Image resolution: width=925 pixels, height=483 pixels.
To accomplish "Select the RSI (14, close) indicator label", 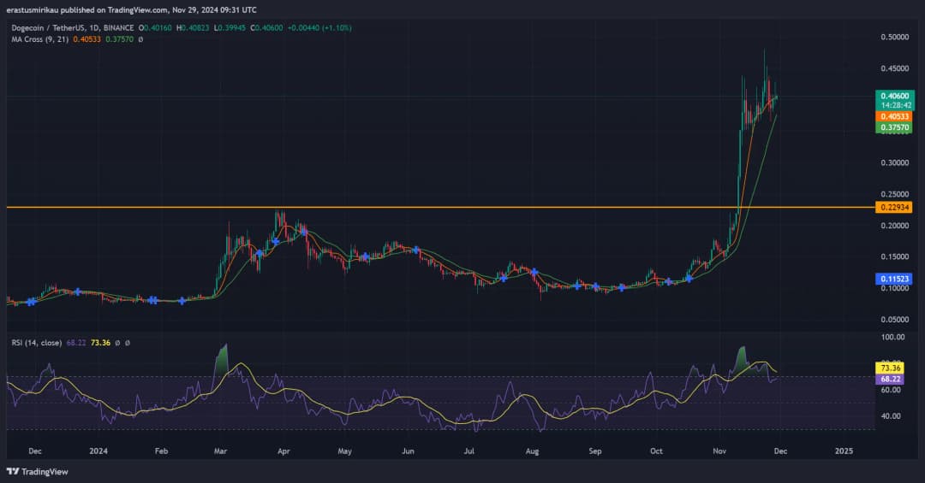I will tap(36, 343).
